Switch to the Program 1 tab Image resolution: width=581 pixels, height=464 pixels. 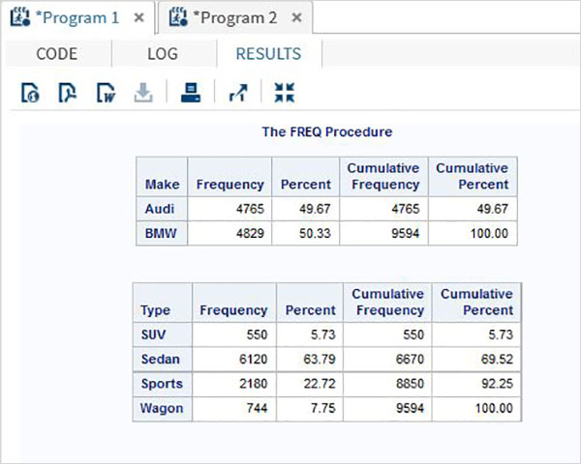[78, 17]
